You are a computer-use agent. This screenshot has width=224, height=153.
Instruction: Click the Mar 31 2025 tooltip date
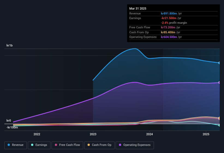[138, 8]
